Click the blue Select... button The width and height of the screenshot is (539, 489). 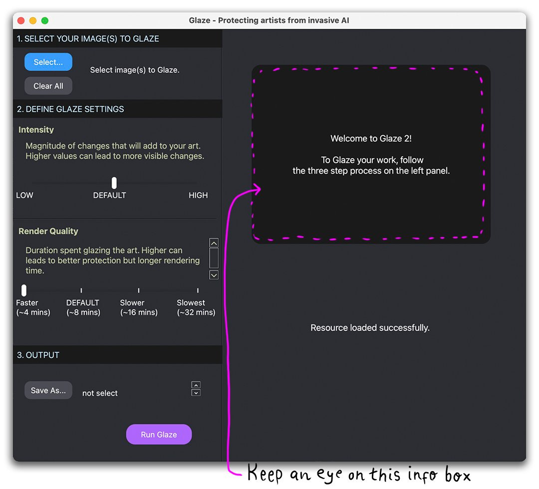(48, 62)
